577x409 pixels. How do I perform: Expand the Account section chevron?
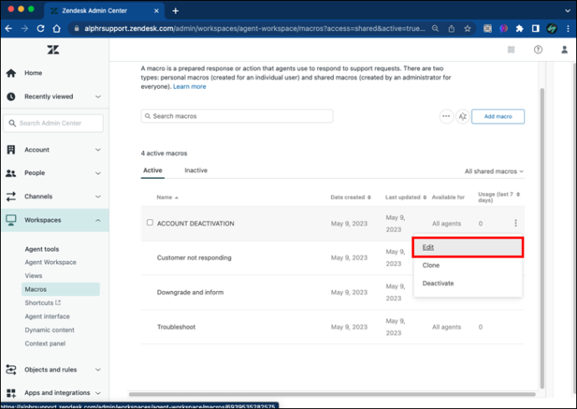coord(98,150)
